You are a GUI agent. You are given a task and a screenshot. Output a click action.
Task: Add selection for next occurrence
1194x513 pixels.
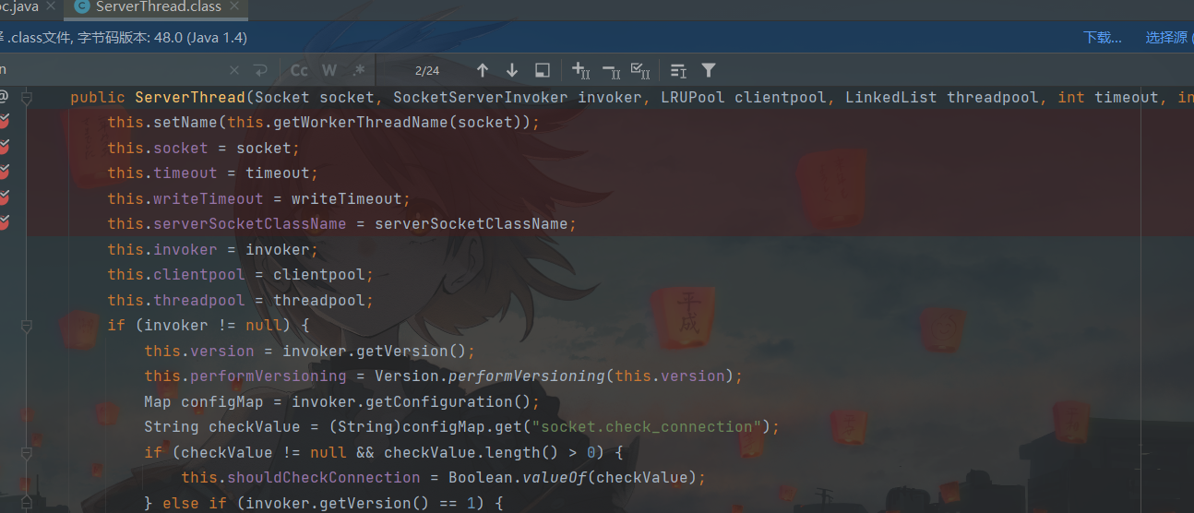pyautogui.click(x=580, y=71)
